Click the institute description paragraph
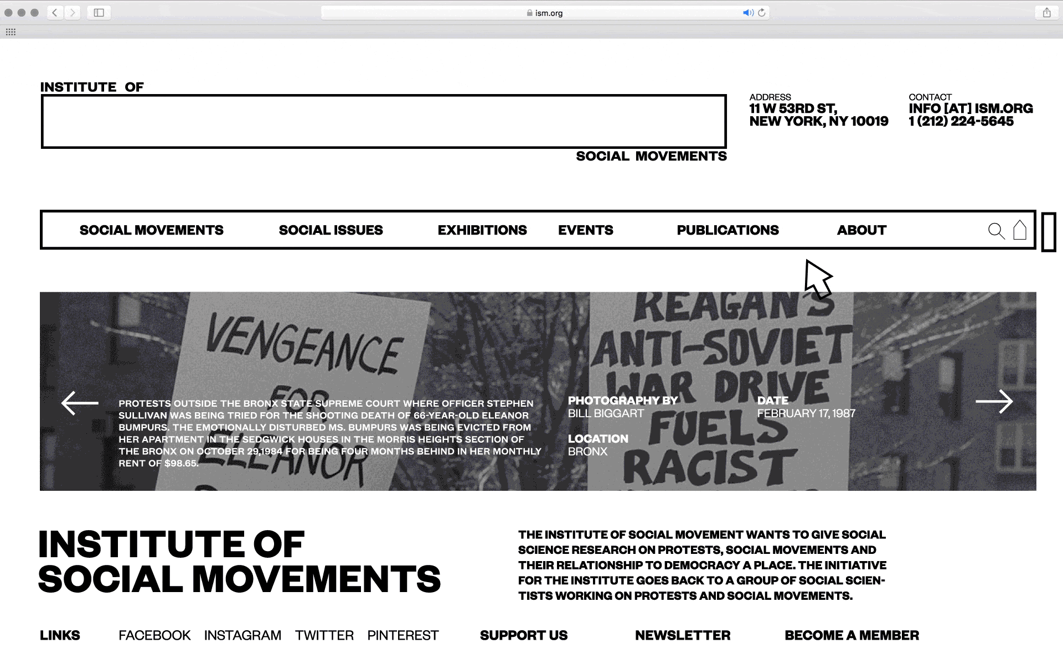 (x=702, y=565)
